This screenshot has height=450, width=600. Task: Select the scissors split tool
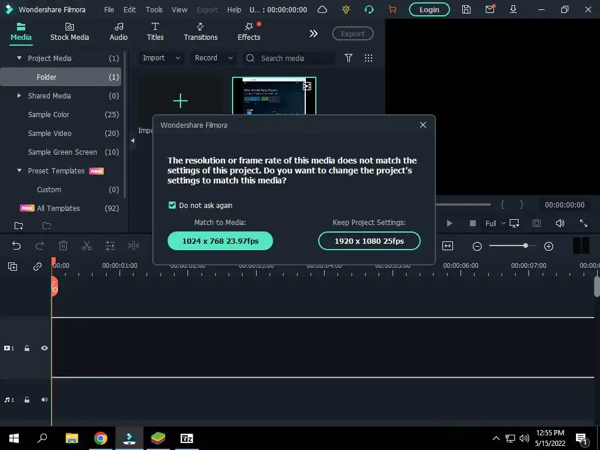[x=87, y=246]
